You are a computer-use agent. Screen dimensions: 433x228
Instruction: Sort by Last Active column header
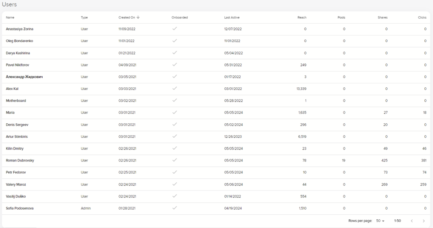[232, 18]
